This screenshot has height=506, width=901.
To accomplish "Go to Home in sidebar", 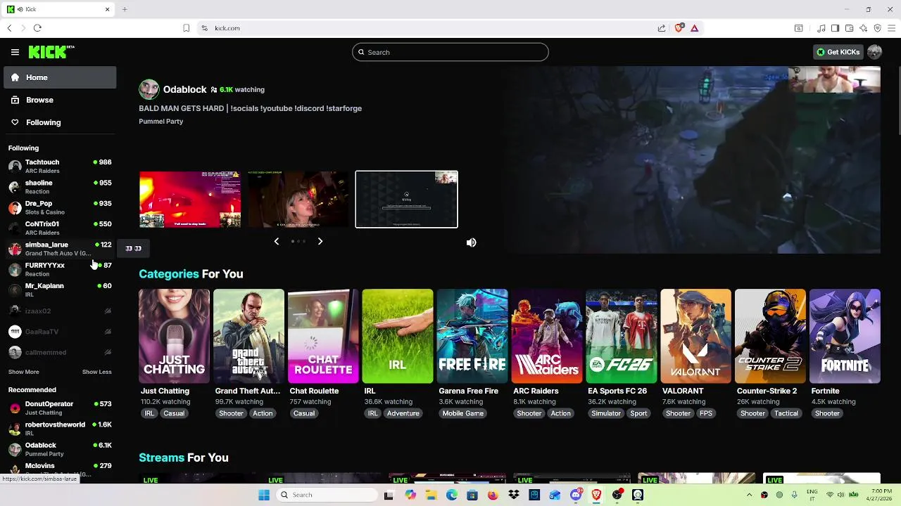I will point(60,77).
